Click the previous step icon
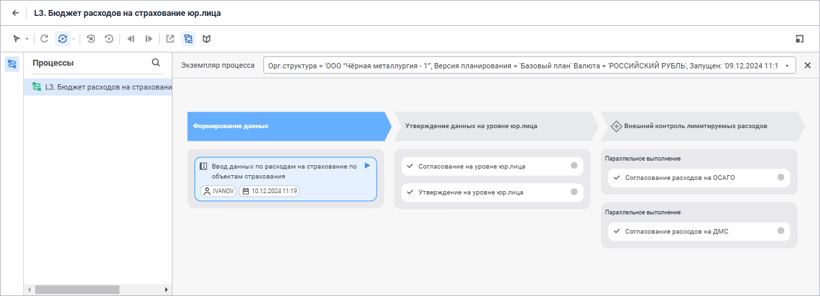Image resolution: width=820 pixels, height=296 pixels. click(x=131, y=39)
